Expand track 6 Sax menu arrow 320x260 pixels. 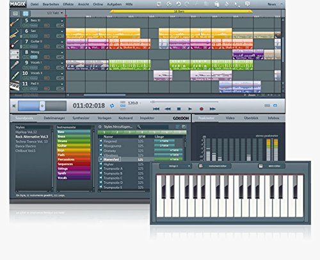(x=62, y=31)
